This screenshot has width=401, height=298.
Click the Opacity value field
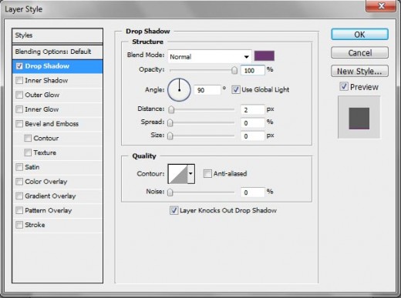[252, 70]
